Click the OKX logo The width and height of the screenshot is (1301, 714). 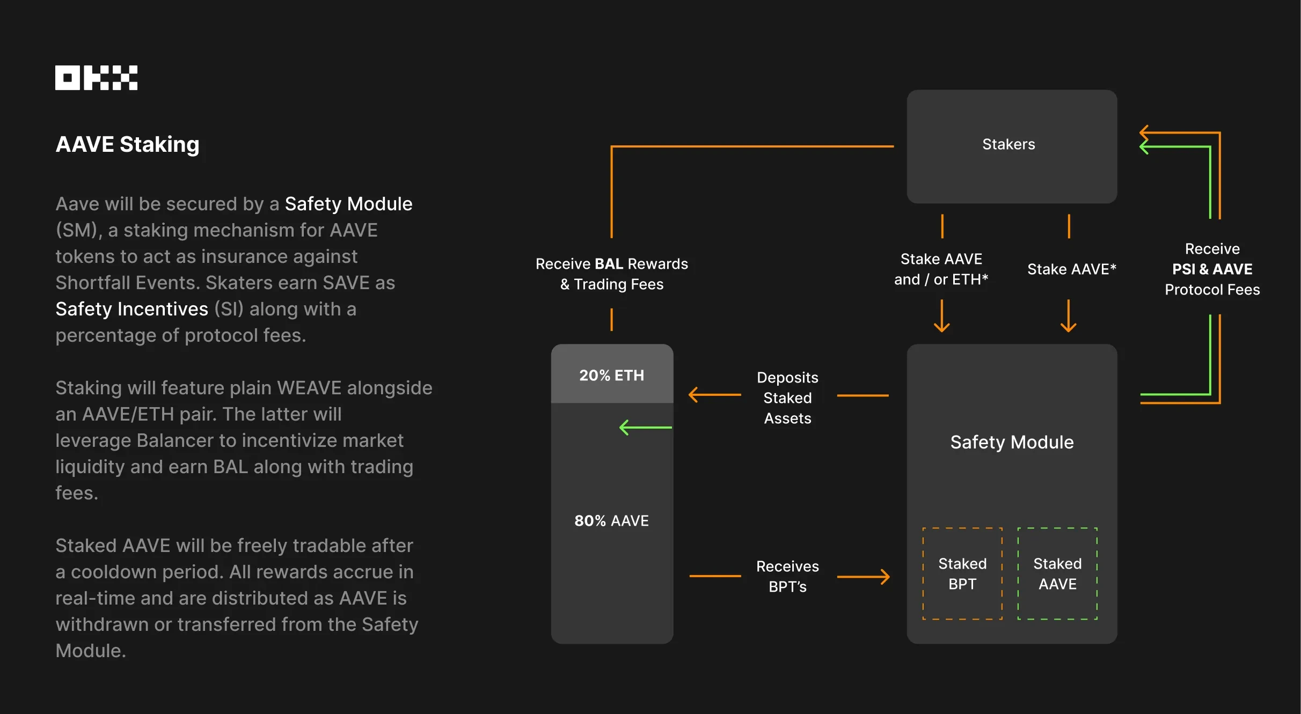(x=96, y=78)
